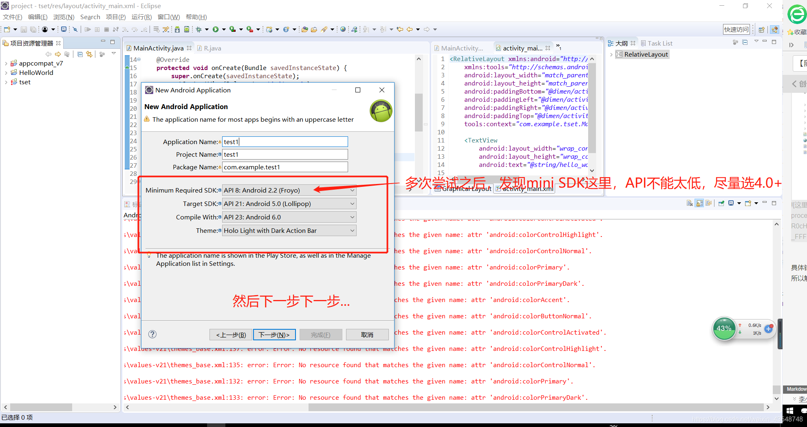Click the Back navigation arrow in toolbar

tap(410, 29)
